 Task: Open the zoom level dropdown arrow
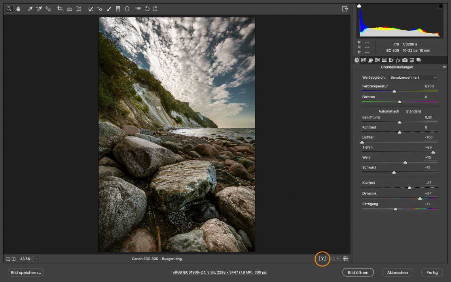[x=36, y=259]
